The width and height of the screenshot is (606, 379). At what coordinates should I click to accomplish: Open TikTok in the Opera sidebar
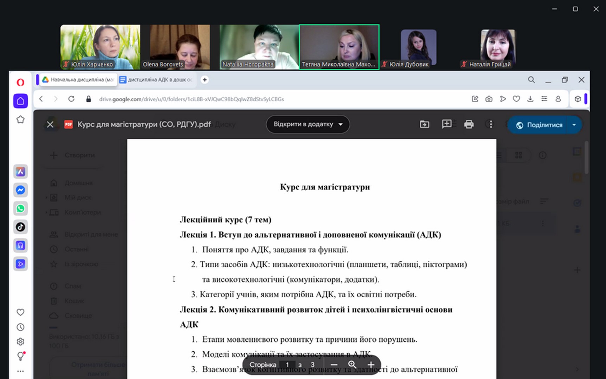coord(20,227)
